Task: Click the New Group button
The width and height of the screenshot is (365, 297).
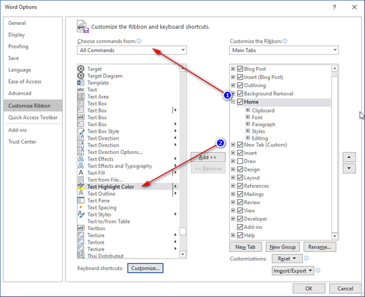Action: click(x=283, y=247)
